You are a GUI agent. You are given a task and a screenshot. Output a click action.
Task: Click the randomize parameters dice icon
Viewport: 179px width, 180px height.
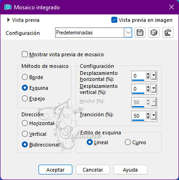point(154,33)
